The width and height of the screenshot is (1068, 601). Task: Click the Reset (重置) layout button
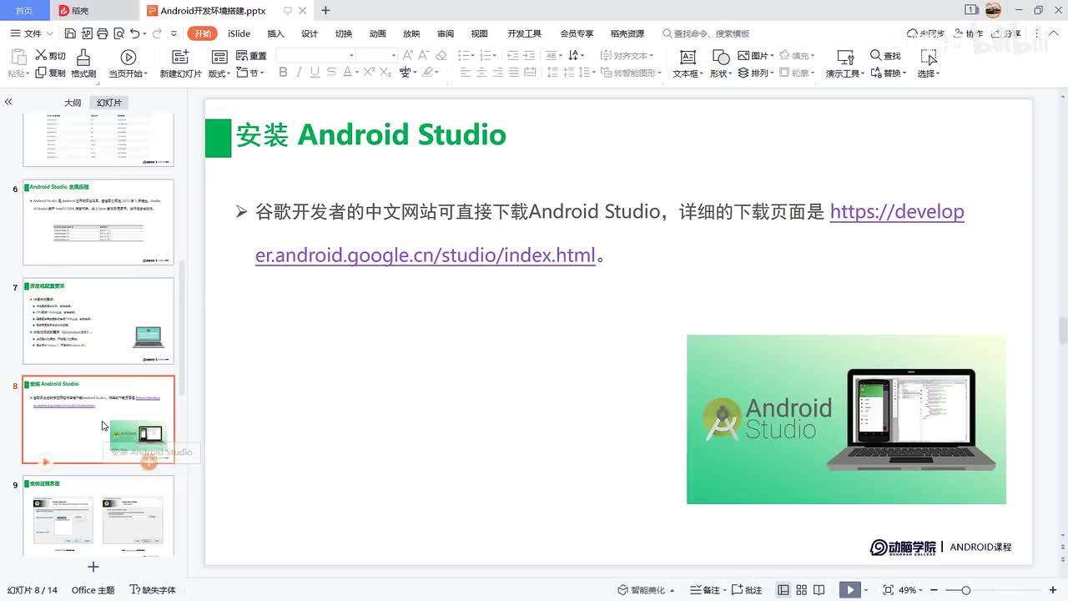coord(252,56)
